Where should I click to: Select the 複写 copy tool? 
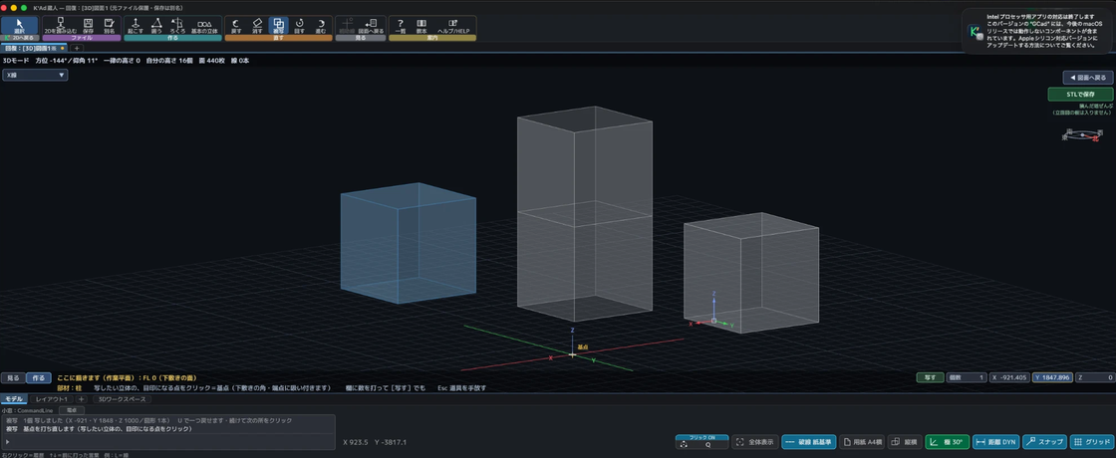coord(278,26)
